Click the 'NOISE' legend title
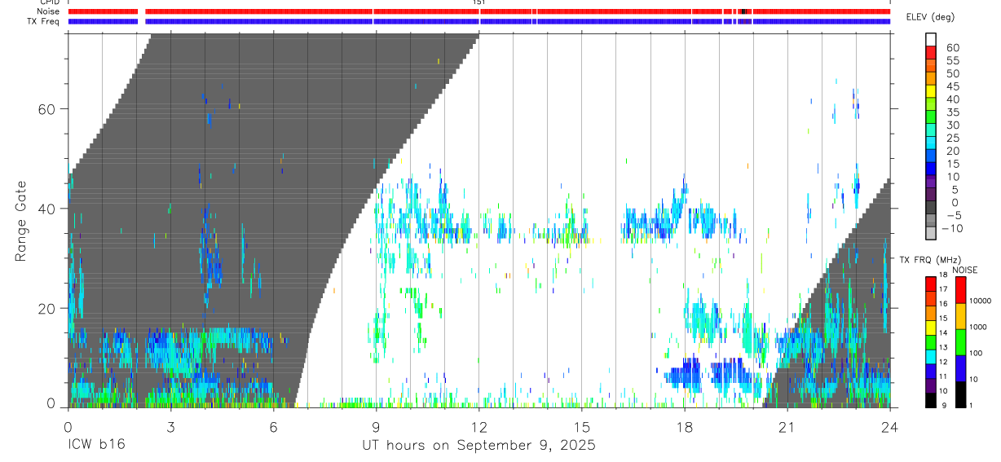This screenshot has width=1001, height=462. (964, 270)
